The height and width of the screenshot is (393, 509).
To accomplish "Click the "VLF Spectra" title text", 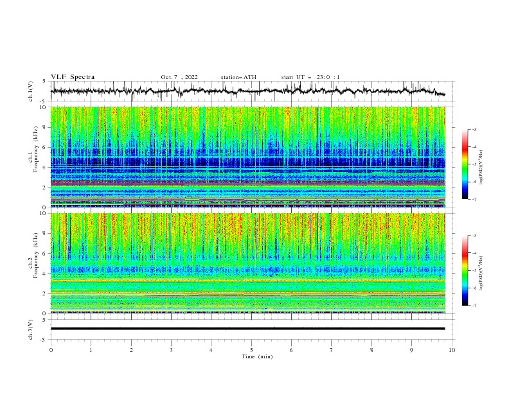I will click(73, 77).
